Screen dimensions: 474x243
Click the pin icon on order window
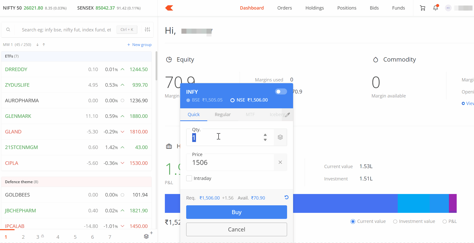pyautogui.click(x=288, y=115)
